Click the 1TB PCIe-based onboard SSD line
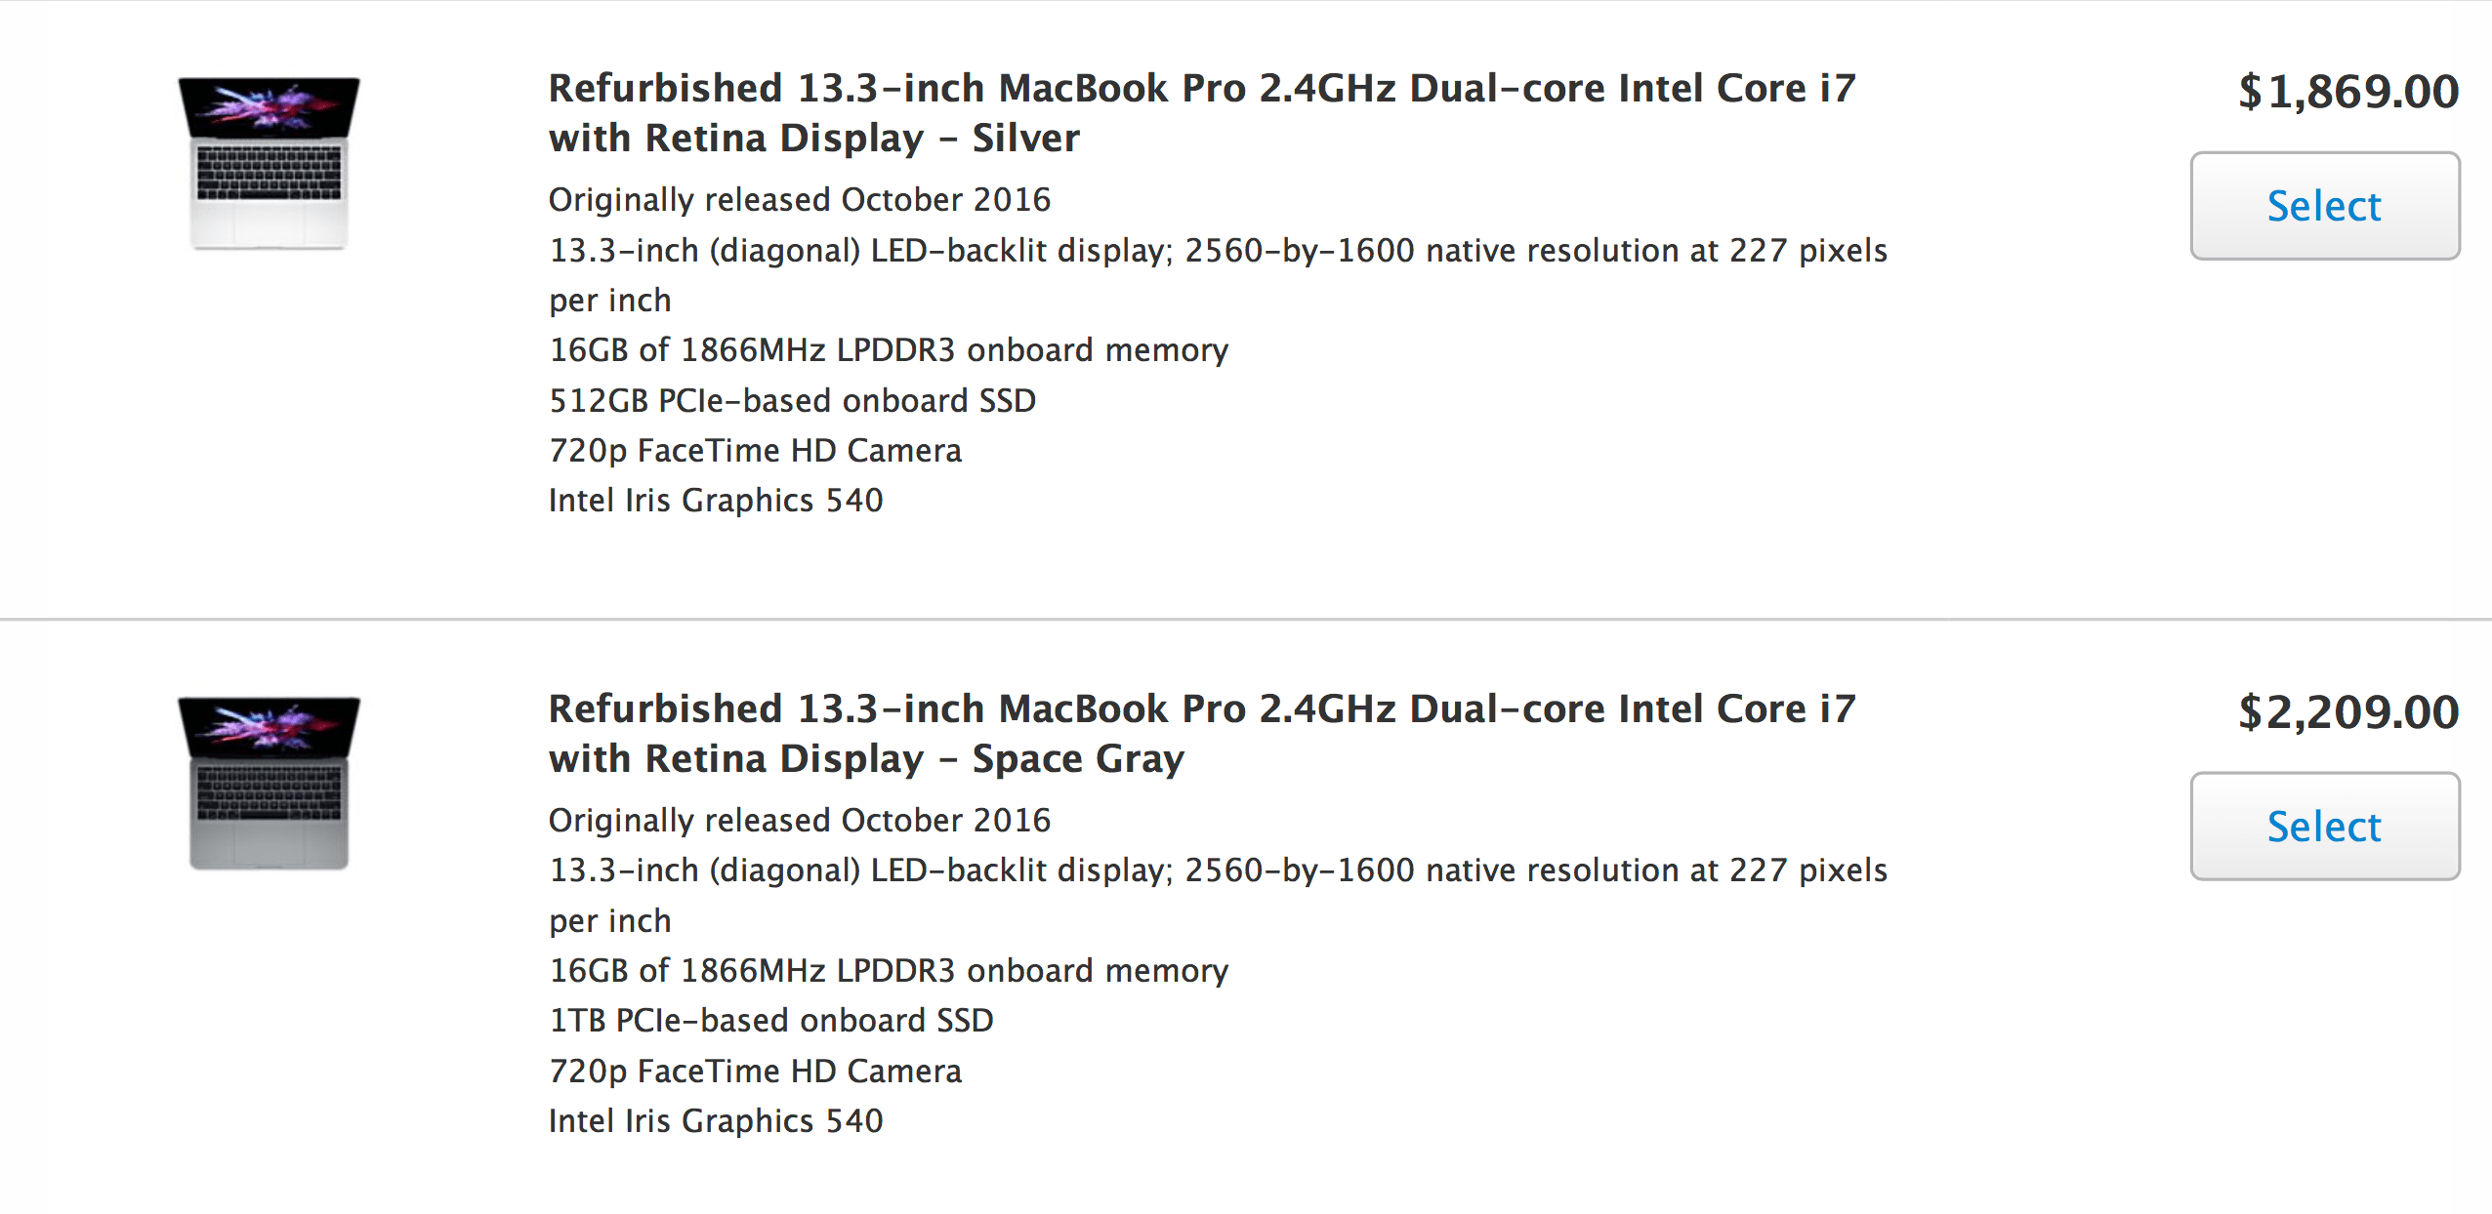The height and width of the screenshot is (1214, 2492). point(770,1021)
